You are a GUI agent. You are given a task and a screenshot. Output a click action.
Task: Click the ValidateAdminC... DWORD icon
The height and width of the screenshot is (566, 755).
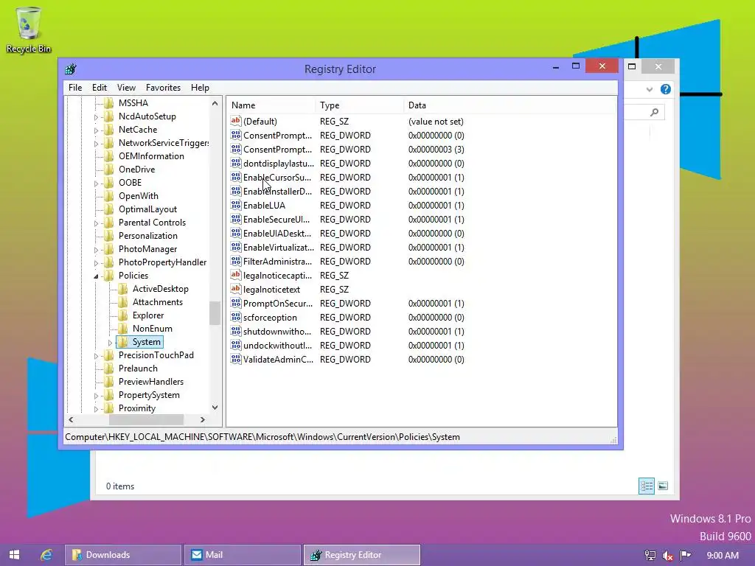pos(235,359)
